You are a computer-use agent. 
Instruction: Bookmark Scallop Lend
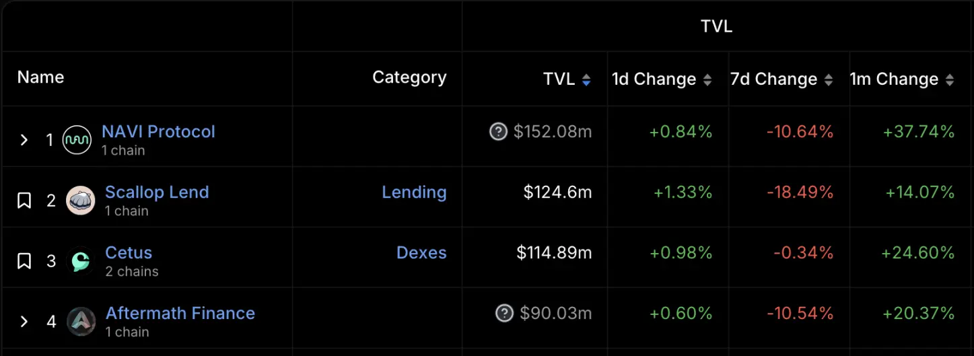tap(24, 201)
